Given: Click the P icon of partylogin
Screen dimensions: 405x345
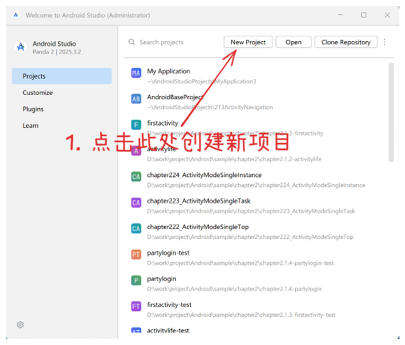Looking at the screenshot, I should [136, 280].
